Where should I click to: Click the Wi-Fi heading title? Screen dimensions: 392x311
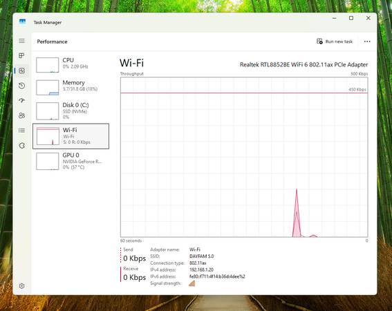132,63
